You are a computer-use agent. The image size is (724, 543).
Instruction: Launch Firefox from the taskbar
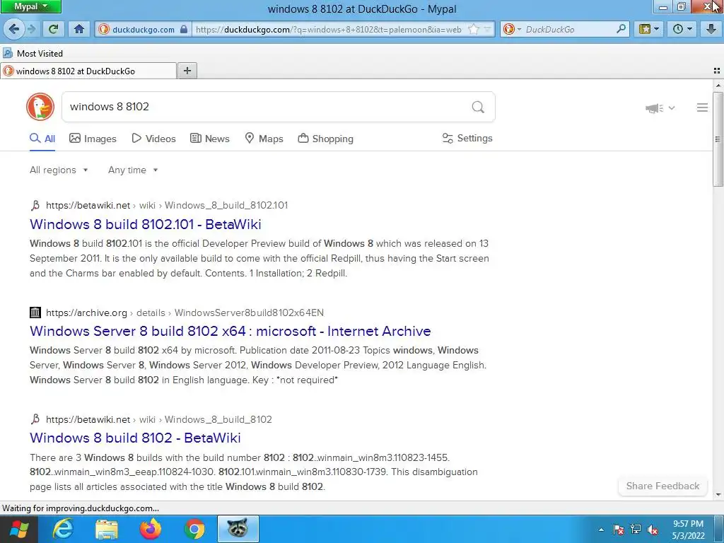151,529
